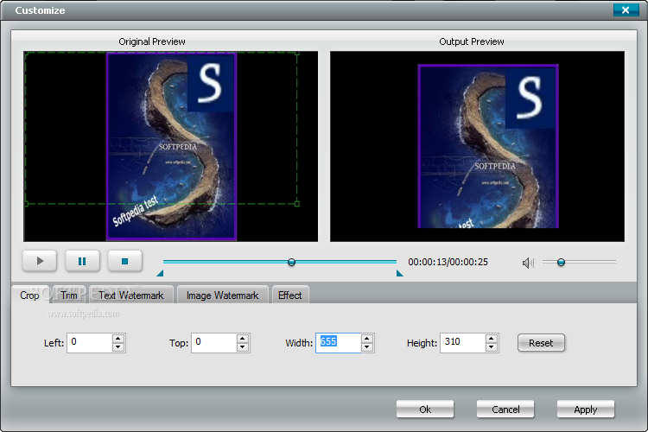
Task: Click the trim end marker triangle
Action: pyautogui.click(x=400, y=273)
